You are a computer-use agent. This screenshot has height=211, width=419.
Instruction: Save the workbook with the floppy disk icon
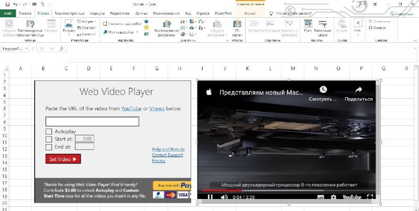7,5
